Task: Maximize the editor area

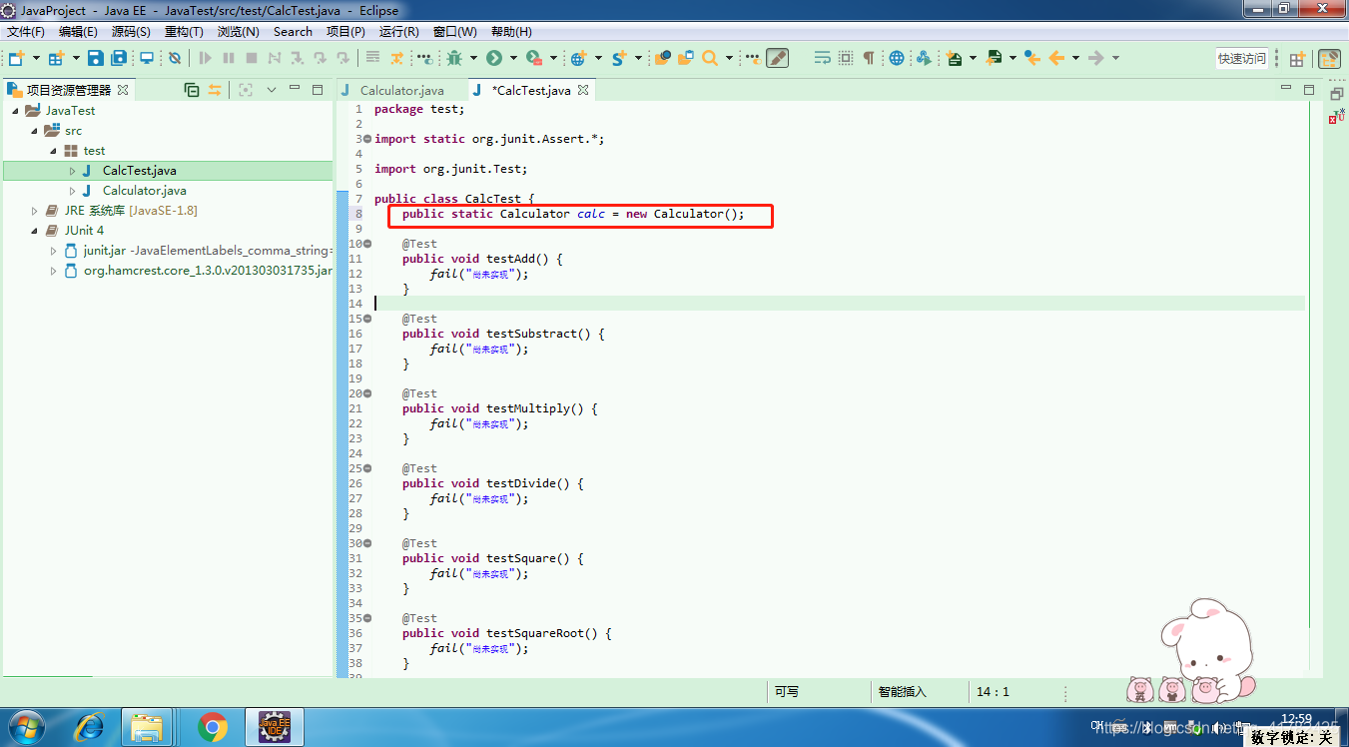Action: [1310, 90]
